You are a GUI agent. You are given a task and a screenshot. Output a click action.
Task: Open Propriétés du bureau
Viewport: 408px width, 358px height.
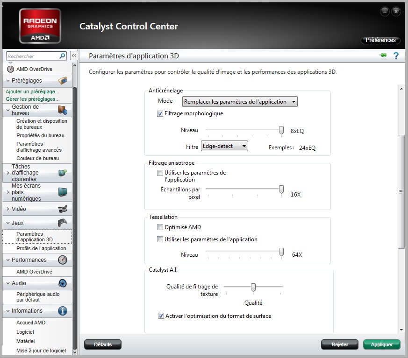[x=40, y=135]
